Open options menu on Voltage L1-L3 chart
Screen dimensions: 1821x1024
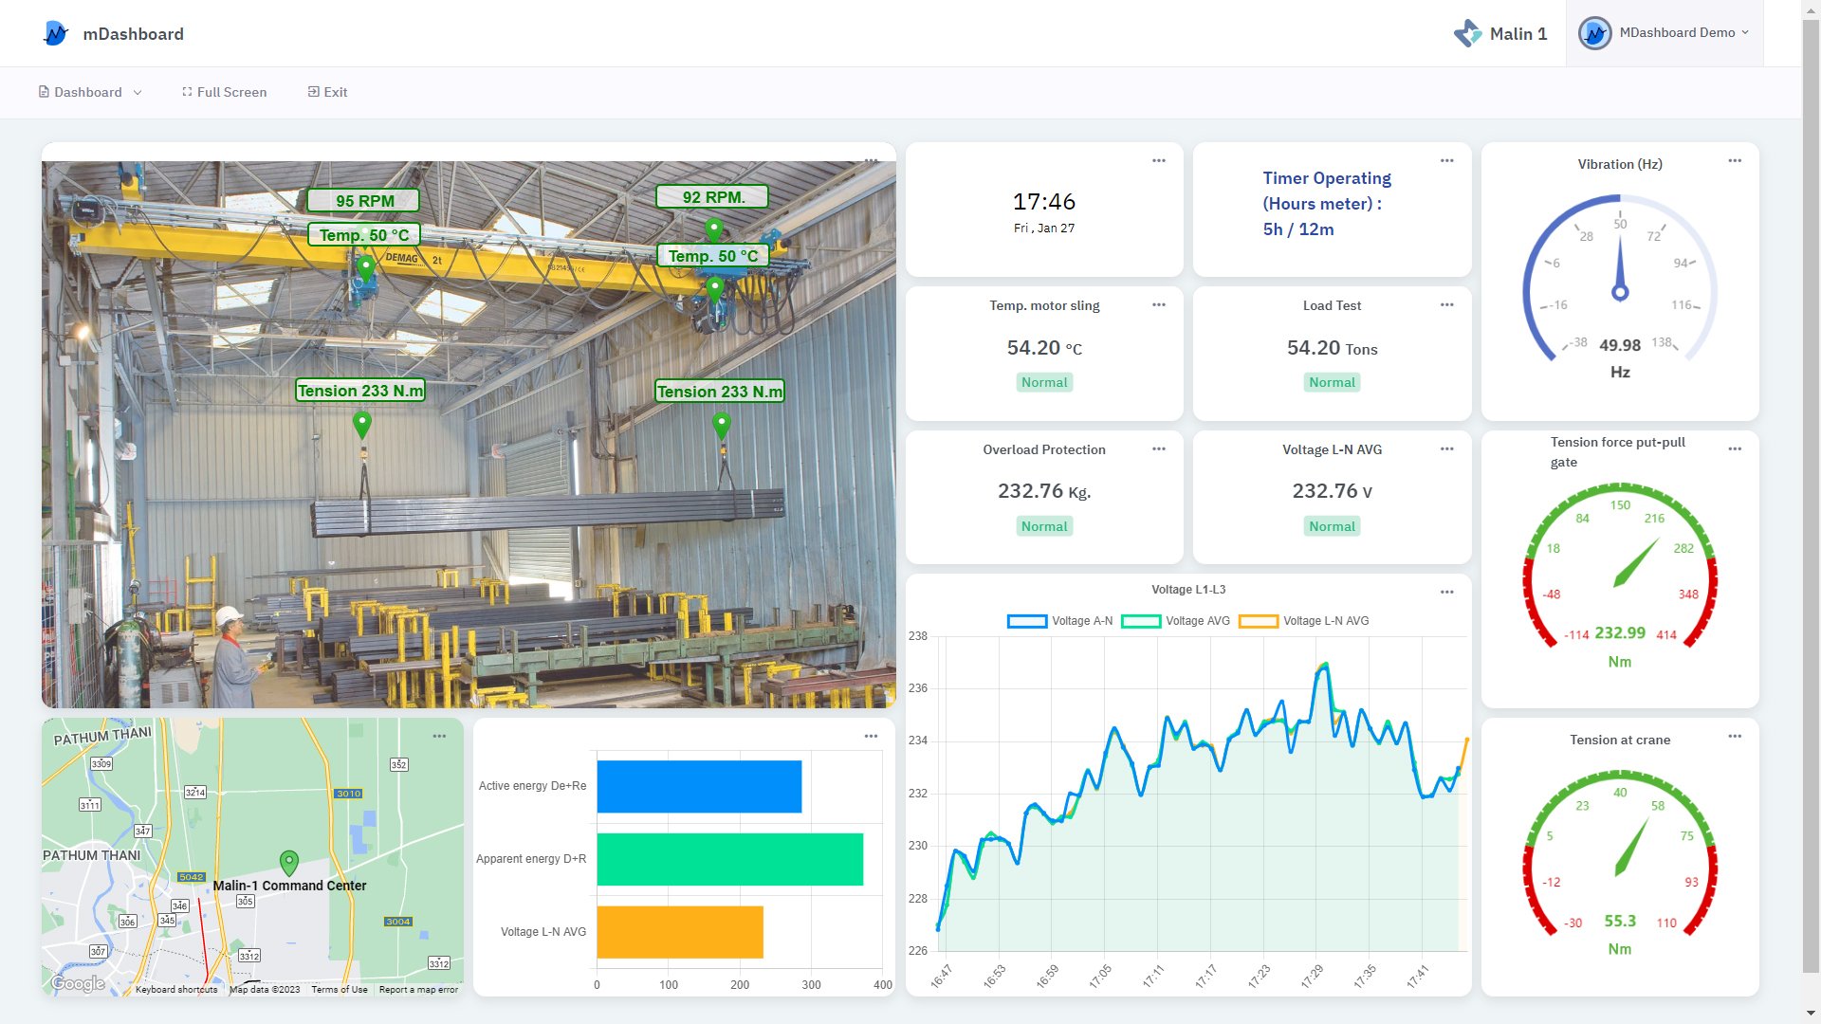coord(1446,593)
